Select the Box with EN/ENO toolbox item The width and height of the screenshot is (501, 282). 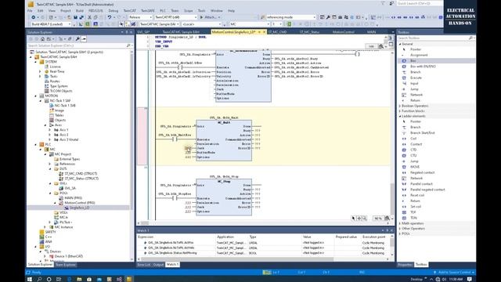tap(423, 67)
